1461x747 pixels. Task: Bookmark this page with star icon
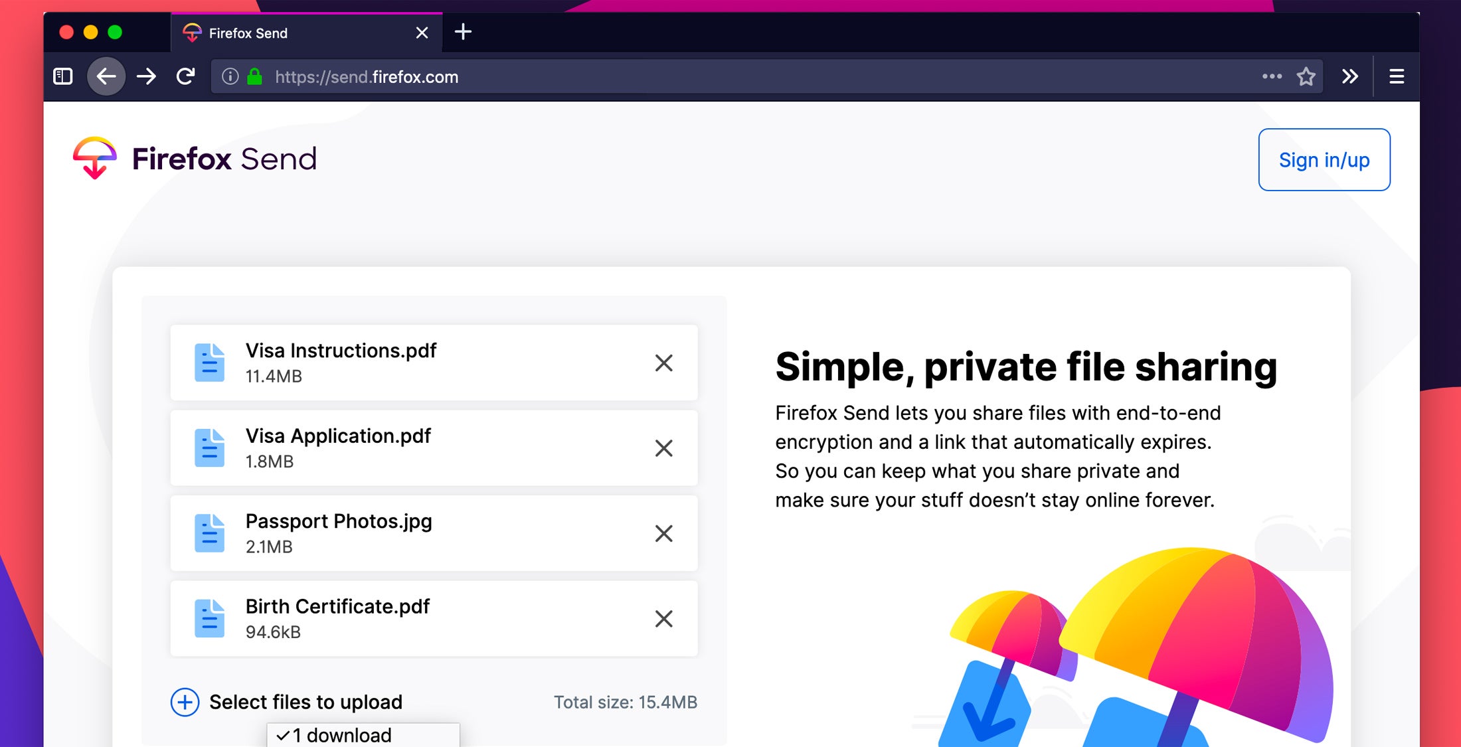[x=1306, y=76]
